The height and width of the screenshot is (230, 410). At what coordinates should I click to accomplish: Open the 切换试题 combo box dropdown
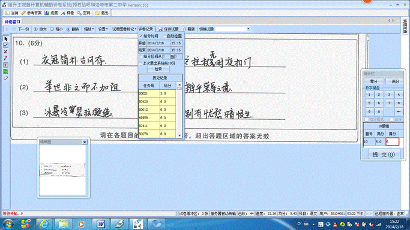(248, 29)
